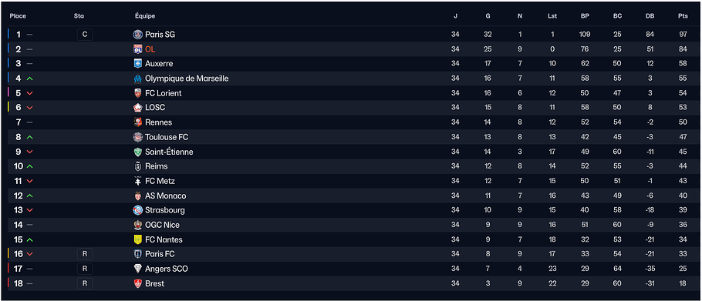This screenshot has width=702, height=301.
Task: Click the Paris SG club crest
Action: 138,35
